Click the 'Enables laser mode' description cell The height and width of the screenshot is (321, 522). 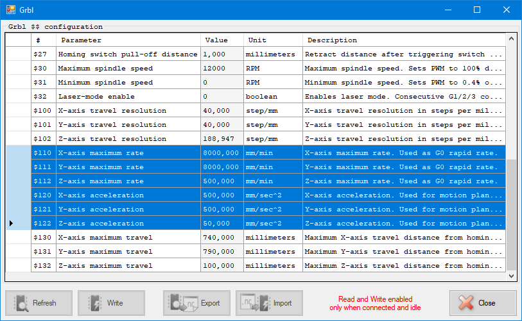[x=404, y=96]
